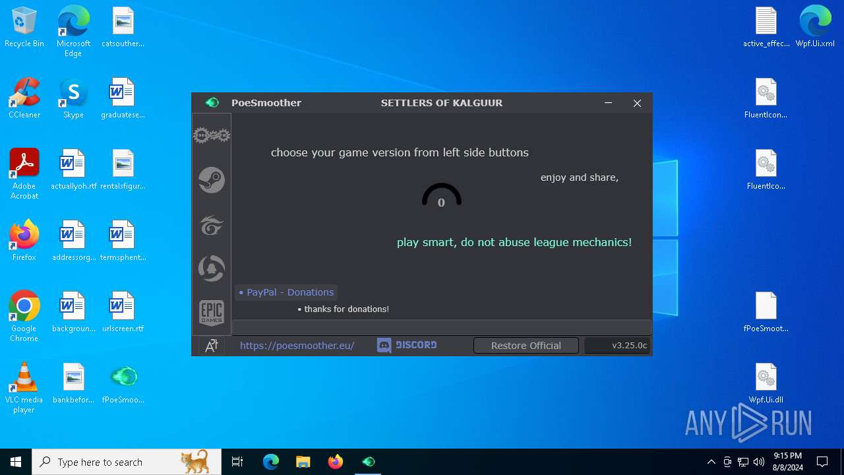The width and height of the screenshot is (844, 475).
Task: Open the language switch icon
Action: click(x=212, y=346)
